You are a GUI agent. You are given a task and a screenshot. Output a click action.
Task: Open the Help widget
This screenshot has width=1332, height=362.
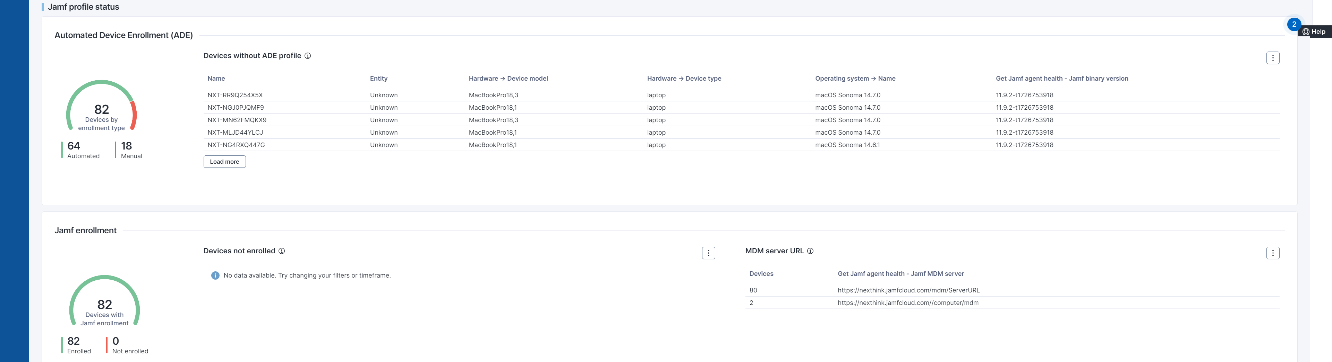click(1314, 31)
